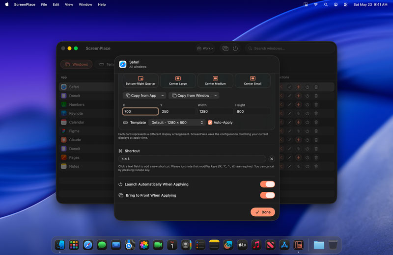
Task: Disable Bring to Front When Applying
Action: point(267,195)
